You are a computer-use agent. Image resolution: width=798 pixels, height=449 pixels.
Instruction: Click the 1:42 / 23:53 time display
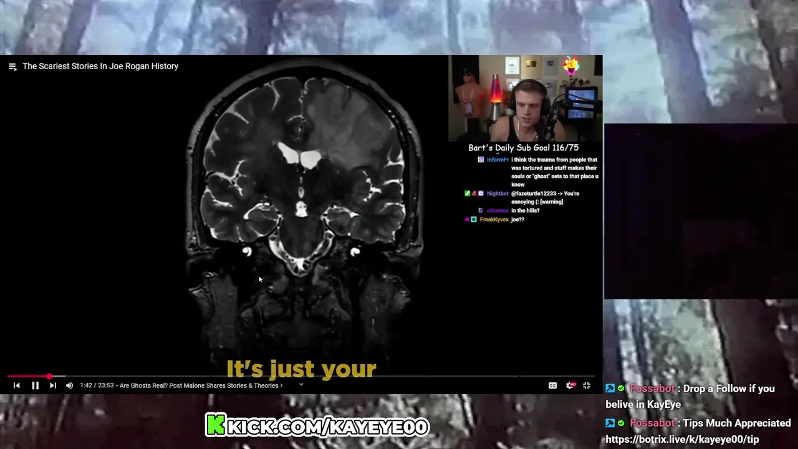point(97,385)
